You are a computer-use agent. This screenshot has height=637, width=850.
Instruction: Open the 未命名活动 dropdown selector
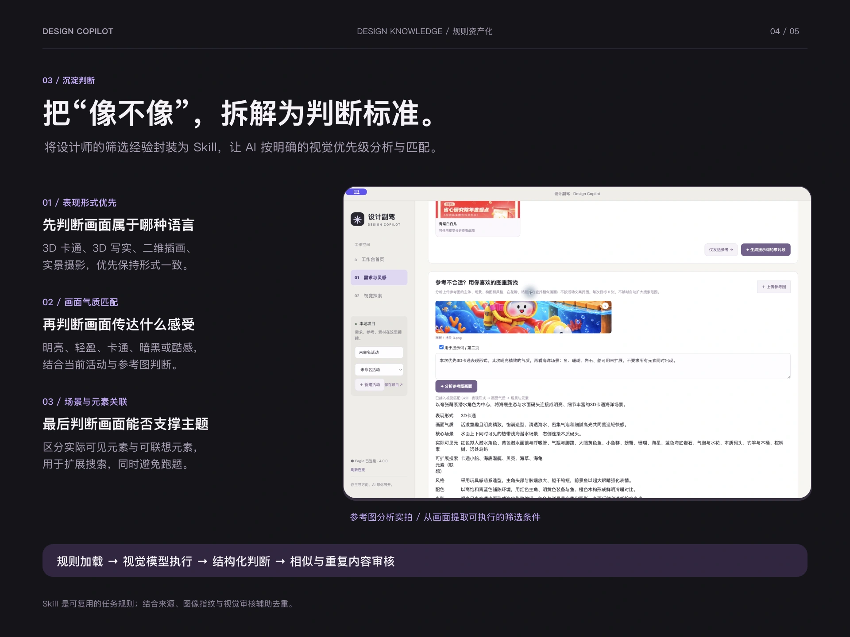pos(379,370)
